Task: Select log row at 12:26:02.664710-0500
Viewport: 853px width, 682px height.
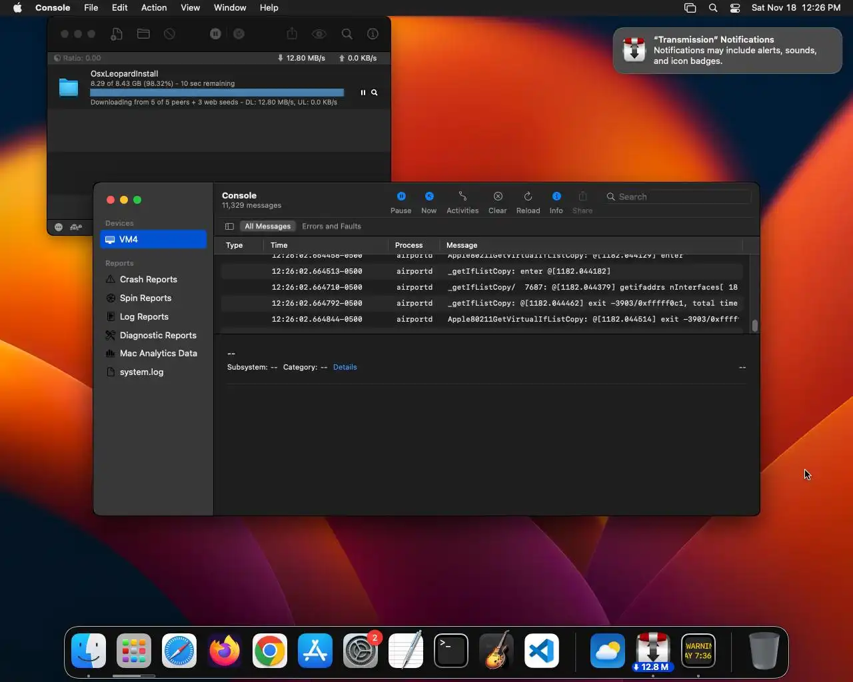Action: click(482, 287)
